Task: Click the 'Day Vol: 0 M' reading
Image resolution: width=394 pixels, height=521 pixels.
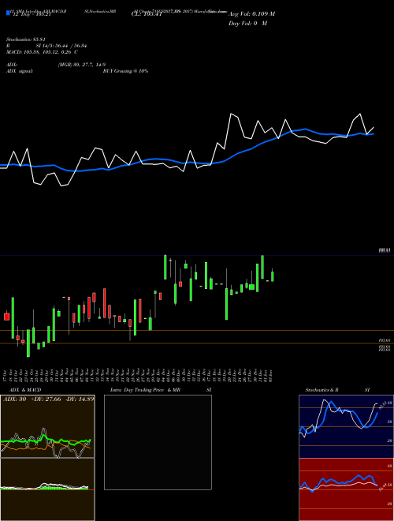Action: click(247, 24)
